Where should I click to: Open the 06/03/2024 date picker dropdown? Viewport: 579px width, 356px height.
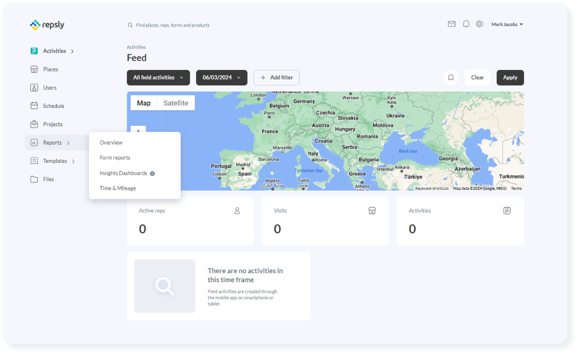coord(222,78)
